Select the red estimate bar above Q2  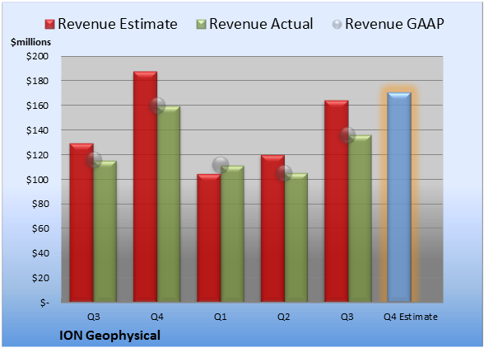tap(272, 228)
